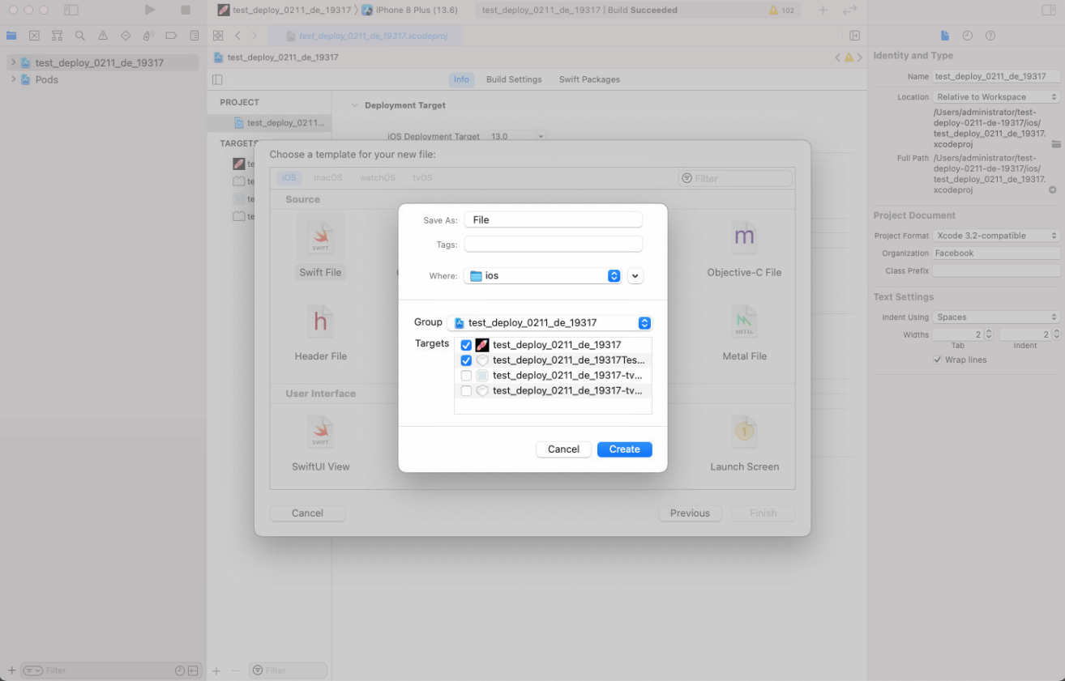Uncheck the test_deploy_0211_de_19317 app target
The height and width of the screenshot is (681, 1065).
[466, 345]
